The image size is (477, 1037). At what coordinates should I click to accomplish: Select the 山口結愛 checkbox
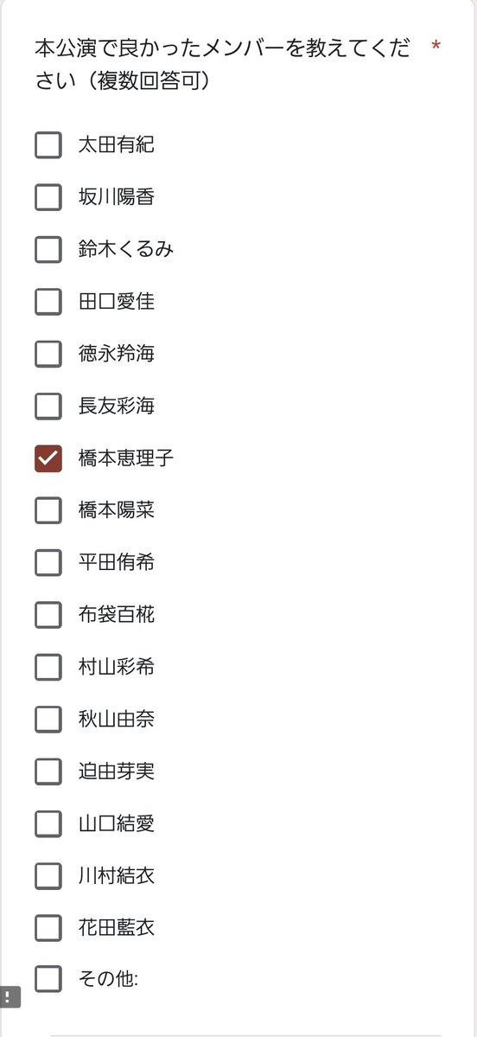tap(48, 824)
